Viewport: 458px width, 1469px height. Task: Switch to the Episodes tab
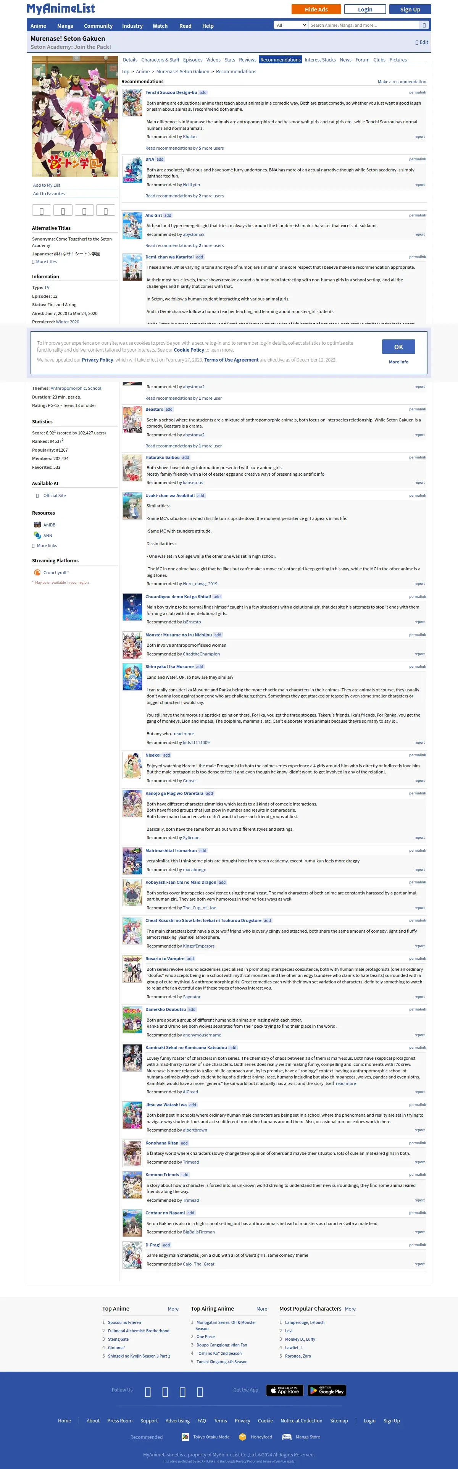(x=193, y=60)
